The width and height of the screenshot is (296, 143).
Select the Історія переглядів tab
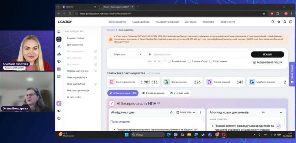point(153,93)
